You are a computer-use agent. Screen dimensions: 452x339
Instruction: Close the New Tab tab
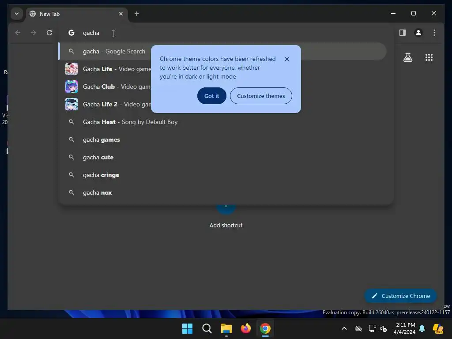pos(121,14)
